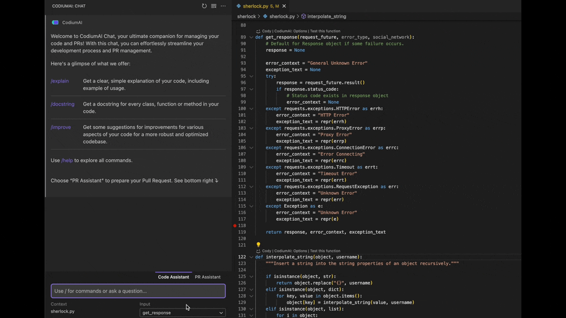Image resolution: width=566 pixels, height=318 pixels.
Task: Fold the if block at line 97
Action: [x=251, y=89]
